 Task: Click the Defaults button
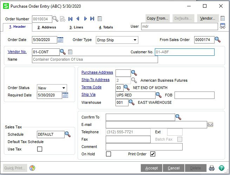(x=183, y=18)
